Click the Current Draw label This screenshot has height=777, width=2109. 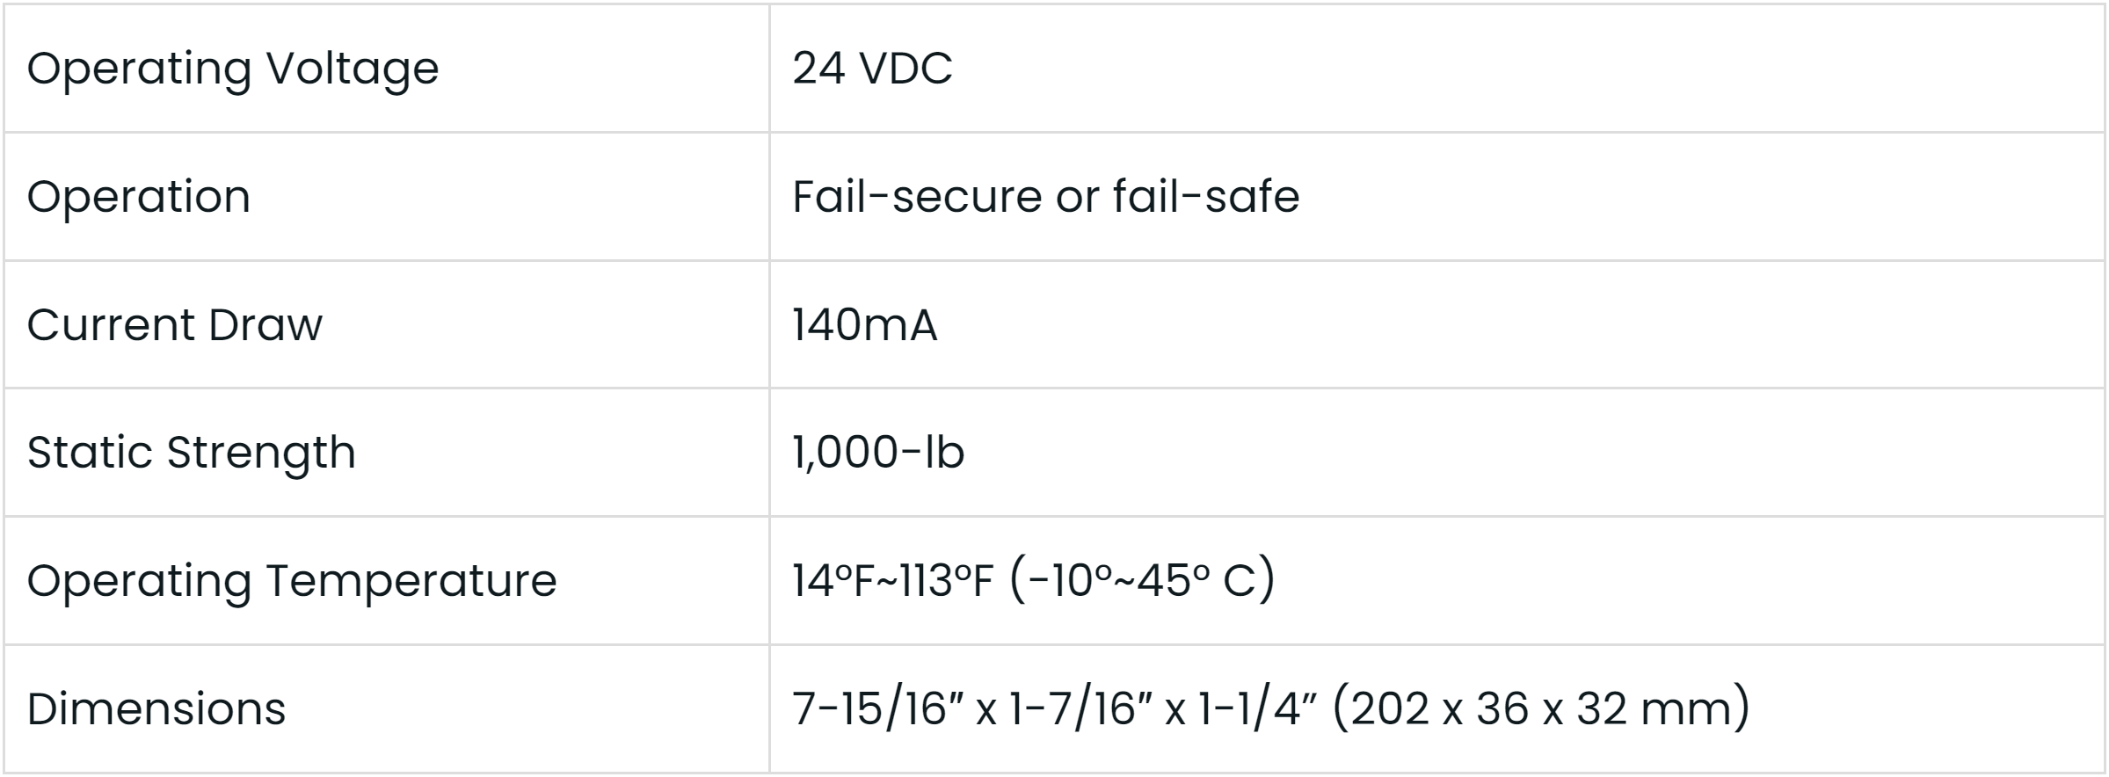pyautogui.click(x=174, y=324)
